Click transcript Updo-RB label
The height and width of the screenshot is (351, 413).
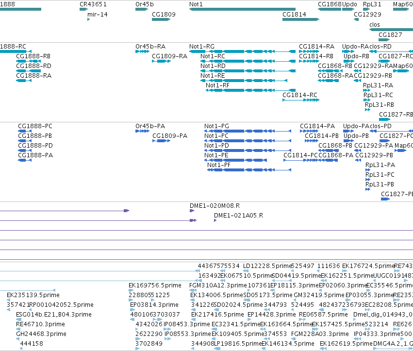click(356, 56)
